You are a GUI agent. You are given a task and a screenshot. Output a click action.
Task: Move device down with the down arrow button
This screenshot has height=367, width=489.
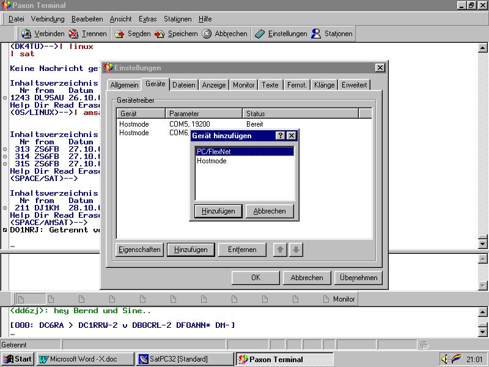click(x=296, y=250)
